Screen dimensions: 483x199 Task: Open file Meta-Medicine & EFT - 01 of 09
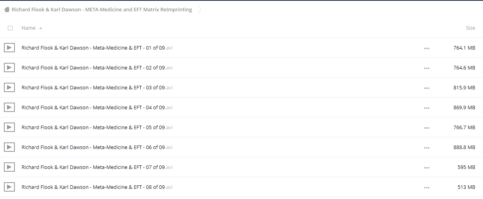coord(97,48)
